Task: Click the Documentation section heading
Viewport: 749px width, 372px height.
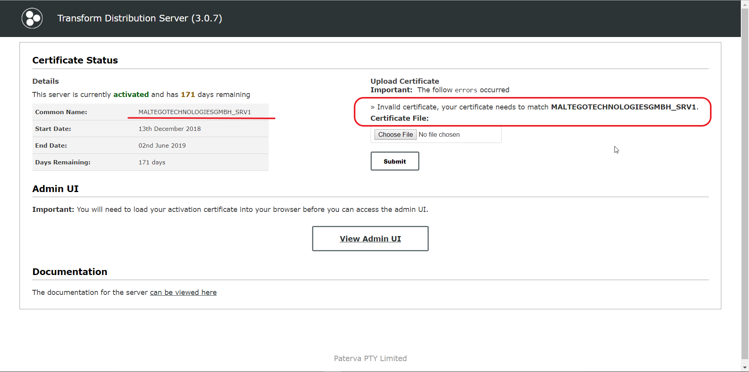Action: coord(70,272)
